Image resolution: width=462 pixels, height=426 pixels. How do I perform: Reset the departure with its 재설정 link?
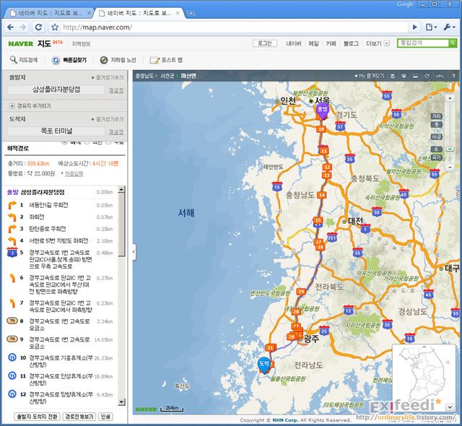pyautogui.click(x=116, y=90)
